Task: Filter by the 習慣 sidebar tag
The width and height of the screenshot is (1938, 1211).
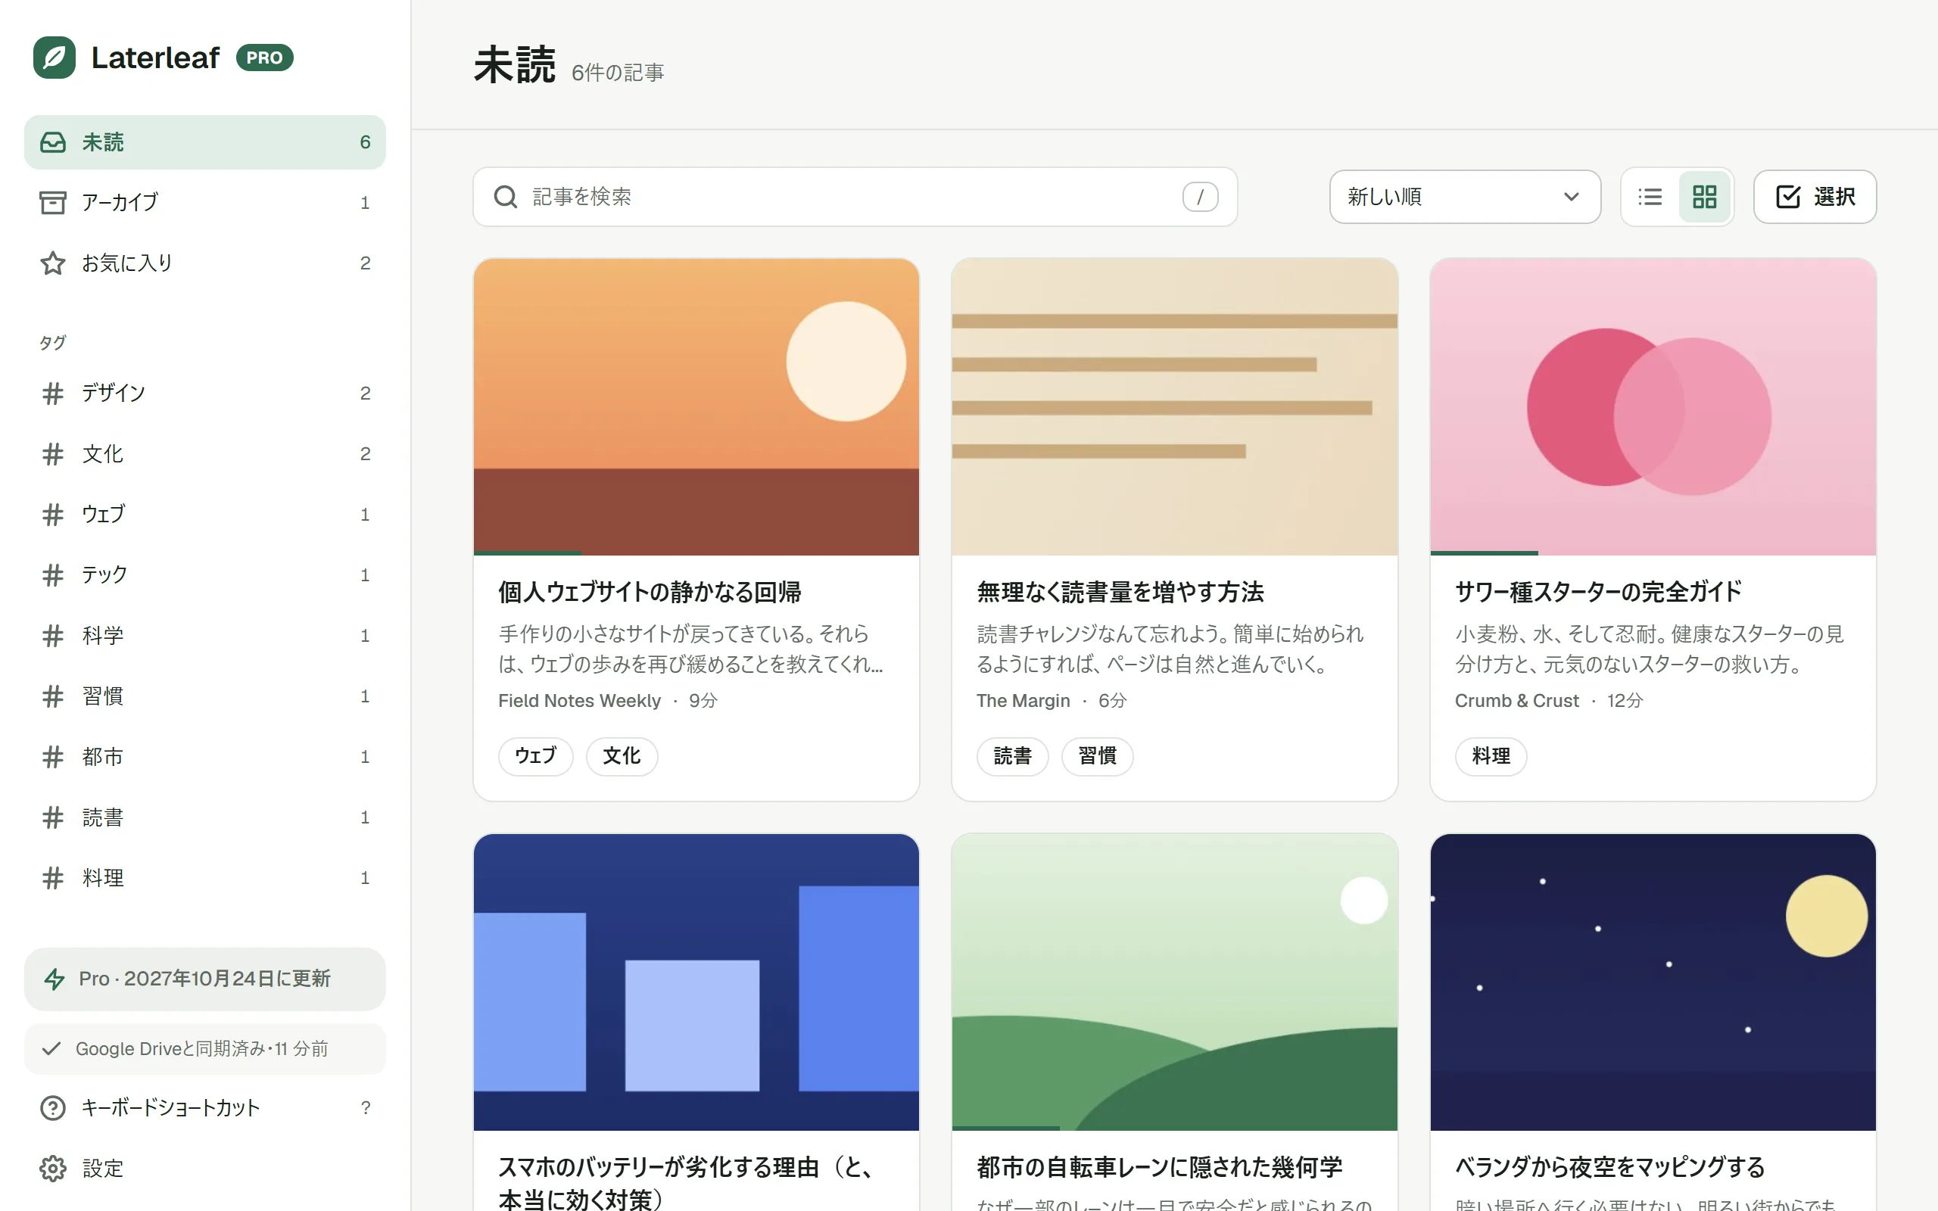Action: click(x=205, y=696)
